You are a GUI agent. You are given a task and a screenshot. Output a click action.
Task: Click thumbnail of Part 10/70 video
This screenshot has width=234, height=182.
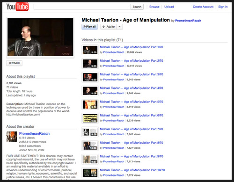pos(90,173)
